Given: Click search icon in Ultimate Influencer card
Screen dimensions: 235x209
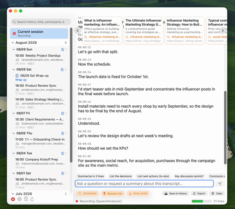Looking at the screenshot, I should click(127, 37).
